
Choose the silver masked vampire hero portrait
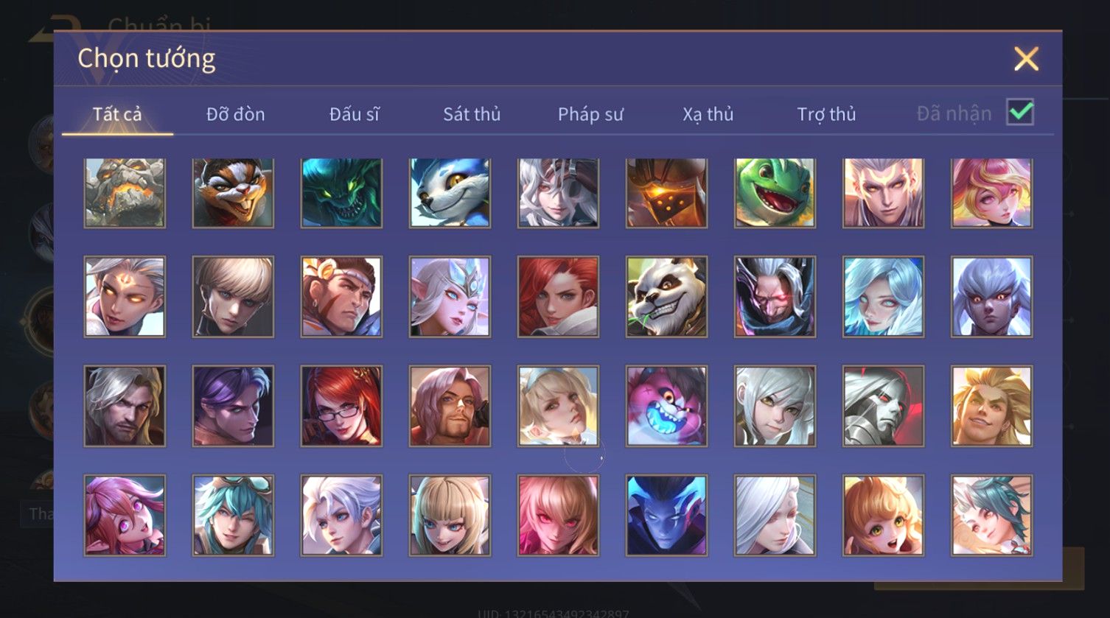[x=883, y=406]
